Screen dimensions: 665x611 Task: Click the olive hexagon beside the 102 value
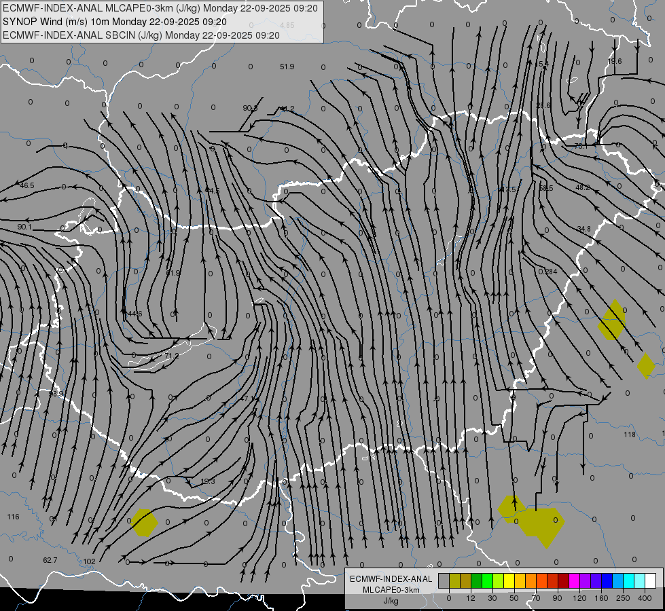tap(144, 523)
